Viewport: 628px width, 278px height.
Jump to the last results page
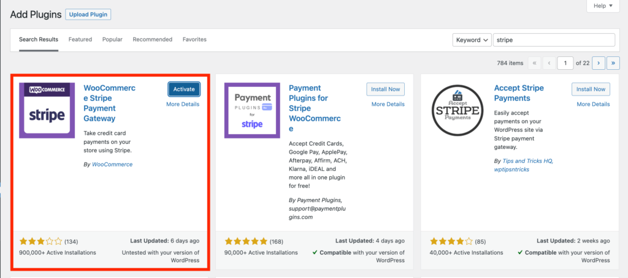coord(613,63)
